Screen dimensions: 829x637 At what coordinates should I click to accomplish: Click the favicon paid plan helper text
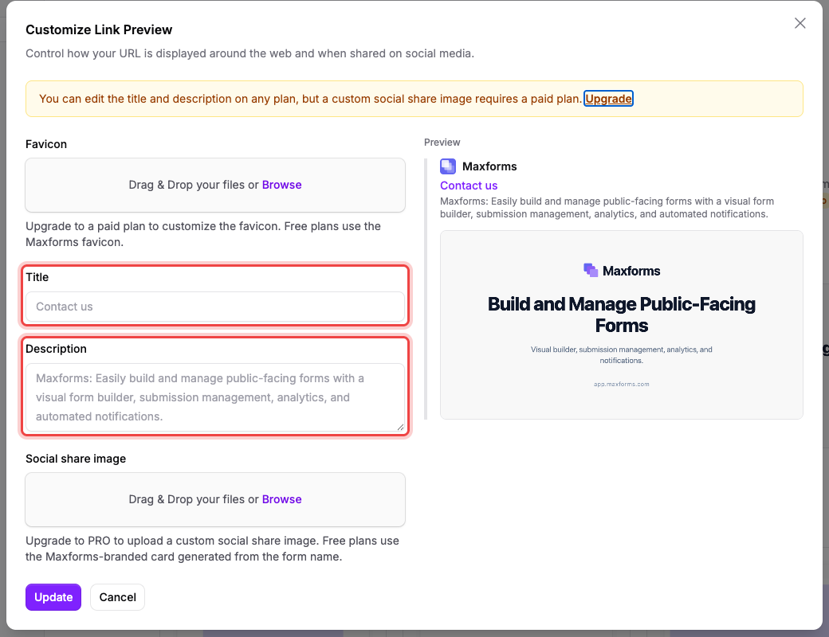coord(203,234)
